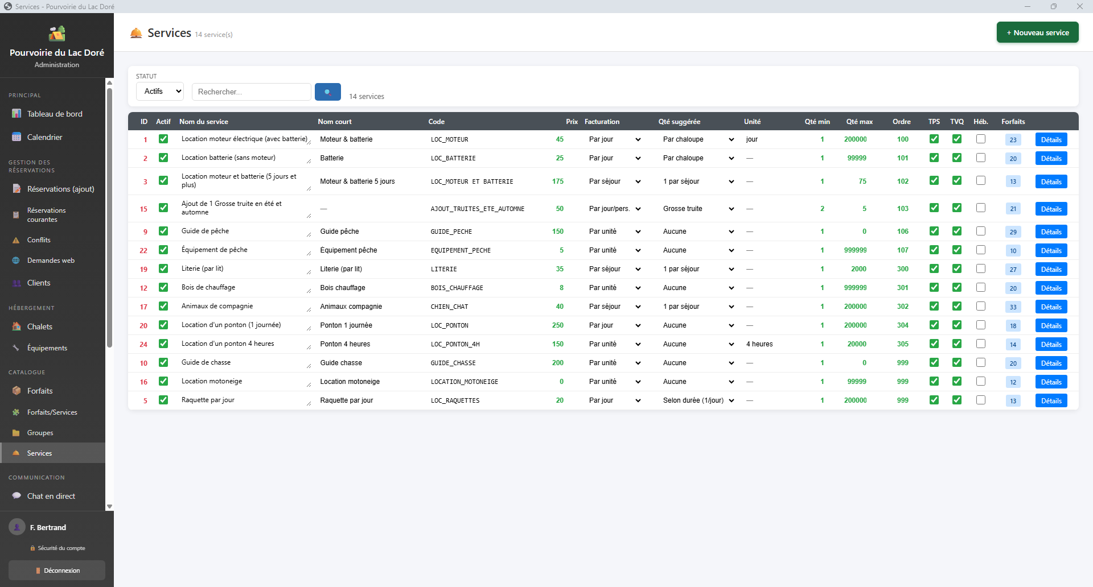The height and width of the screenshot is (587, 1093).
Task: Click the Conflits warning icon
Action: pyautogui.click(x=16, y=240)
